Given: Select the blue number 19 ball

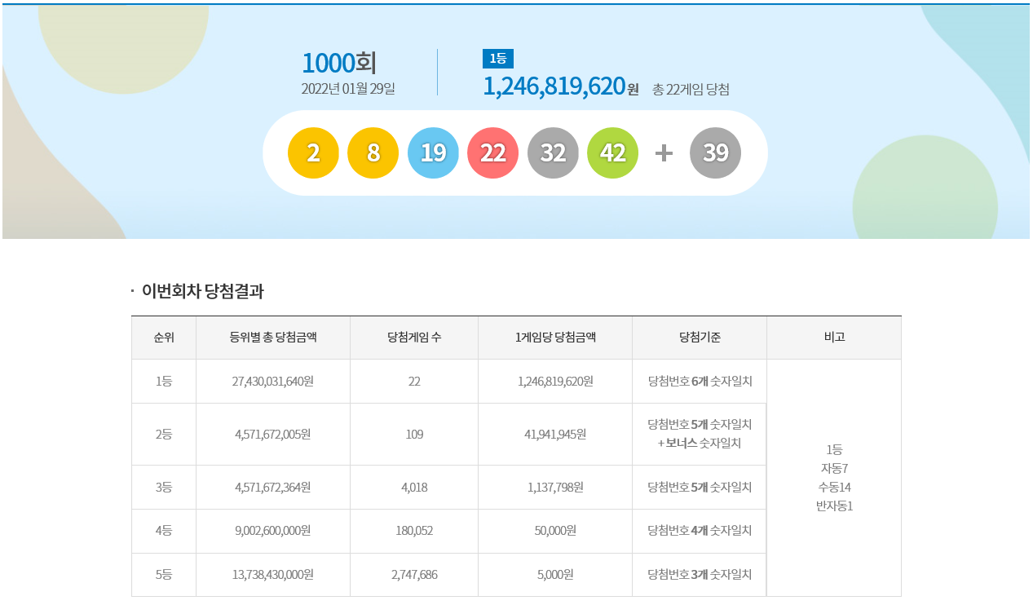Looking at the screenshot, I should (x=433, y=152).
